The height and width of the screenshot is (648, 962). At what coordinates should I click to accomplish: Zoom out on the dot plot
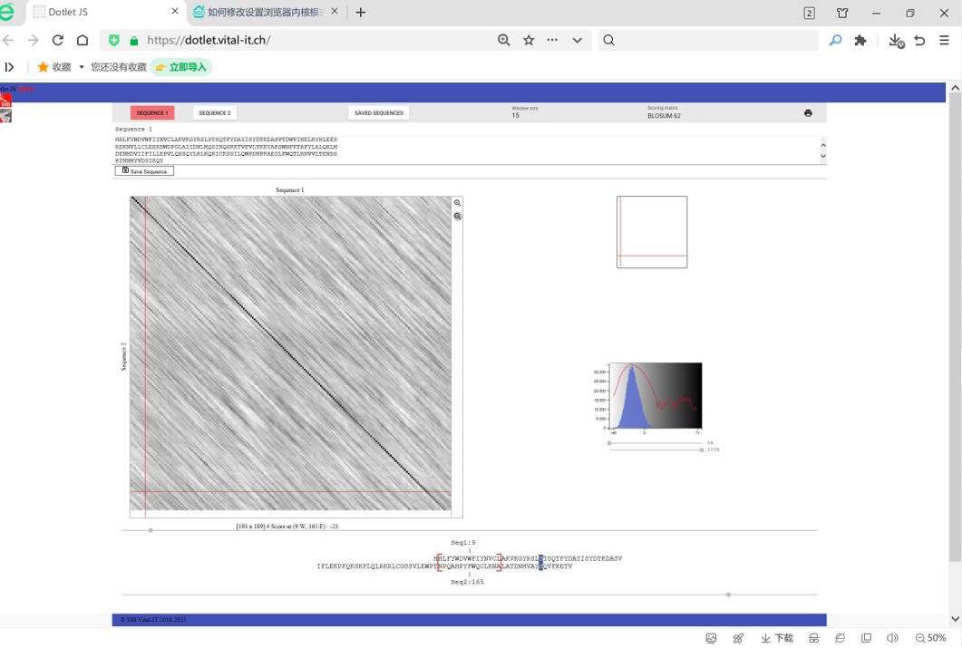pos(458,217)
